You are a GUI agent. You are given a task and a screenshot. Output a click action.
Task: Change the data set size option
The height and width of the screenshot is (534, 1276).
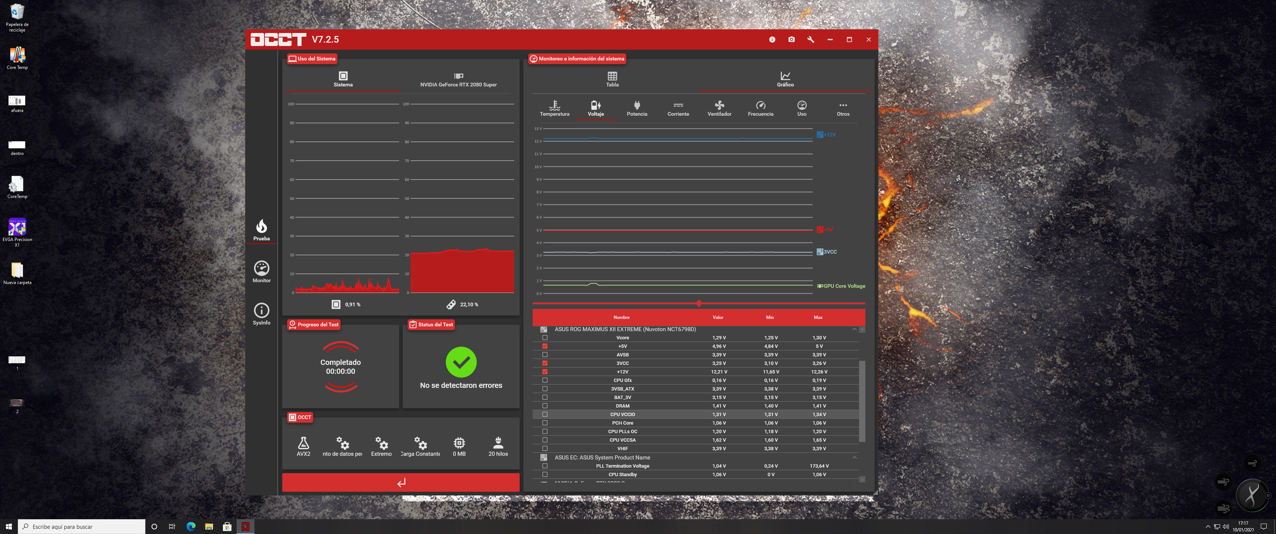342,446
